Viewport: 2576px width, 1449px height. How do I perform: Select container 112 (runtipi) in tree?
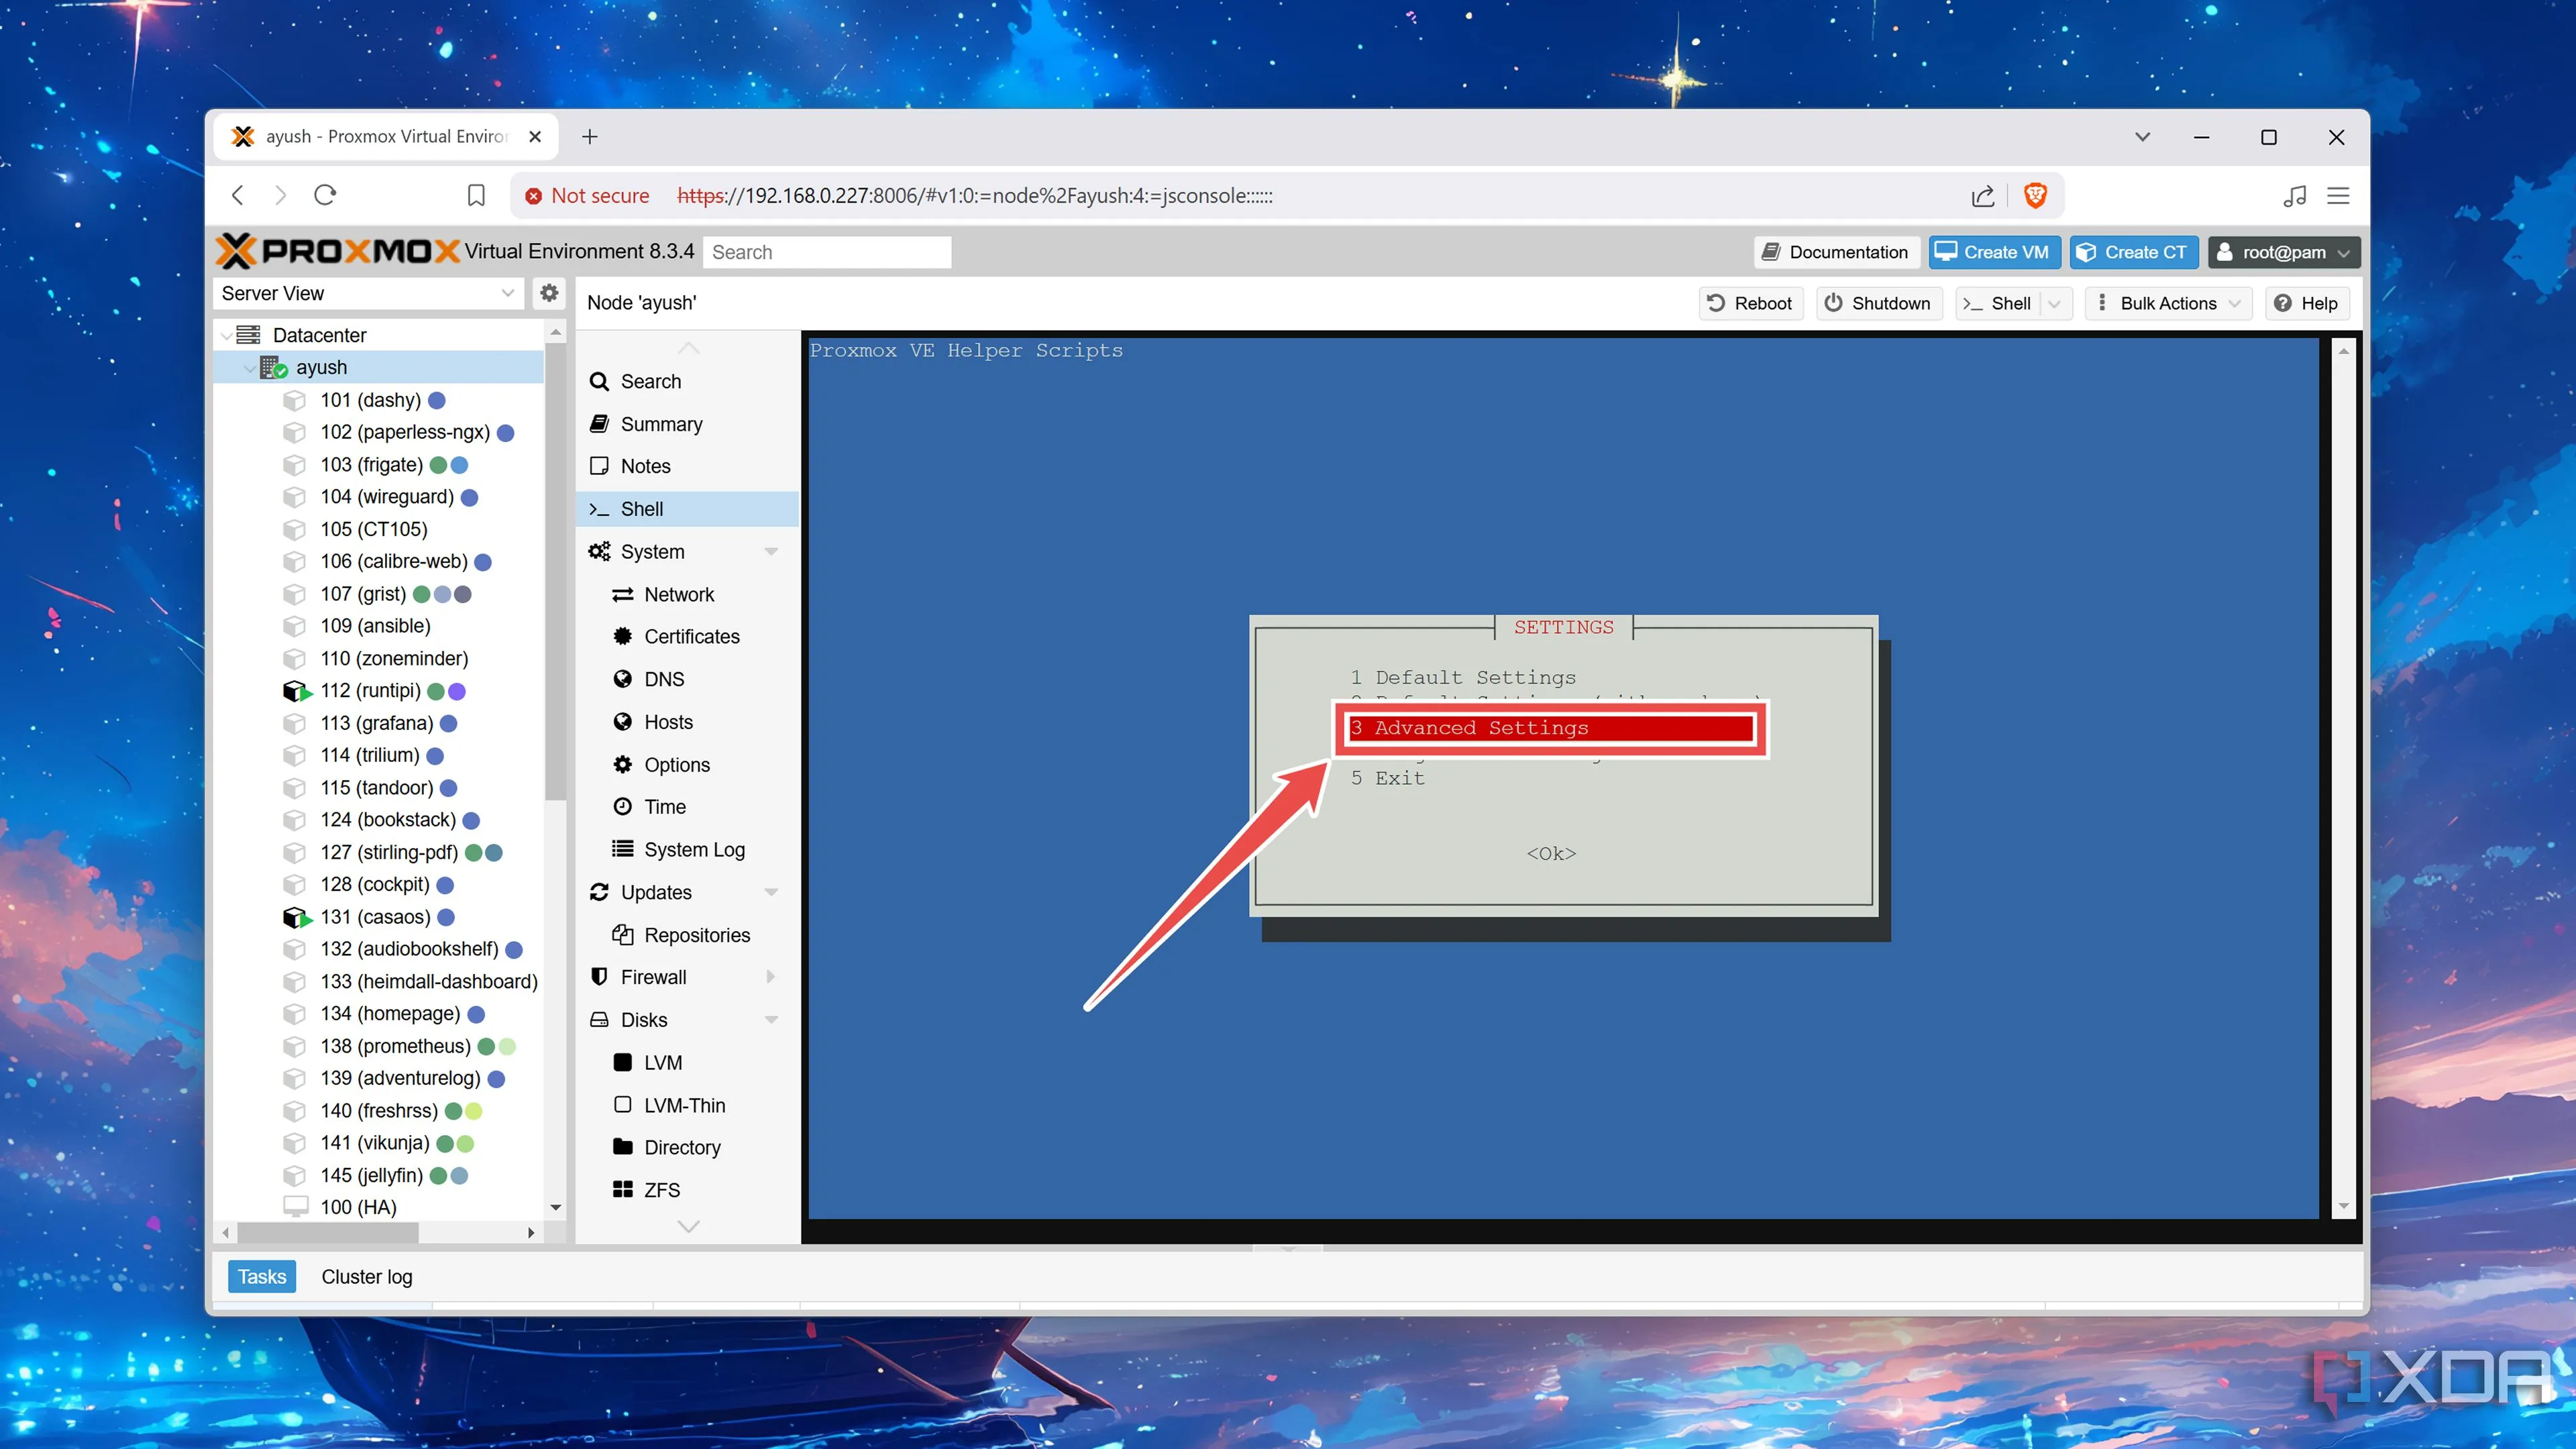pyautogui.click(x=370, y=691)
